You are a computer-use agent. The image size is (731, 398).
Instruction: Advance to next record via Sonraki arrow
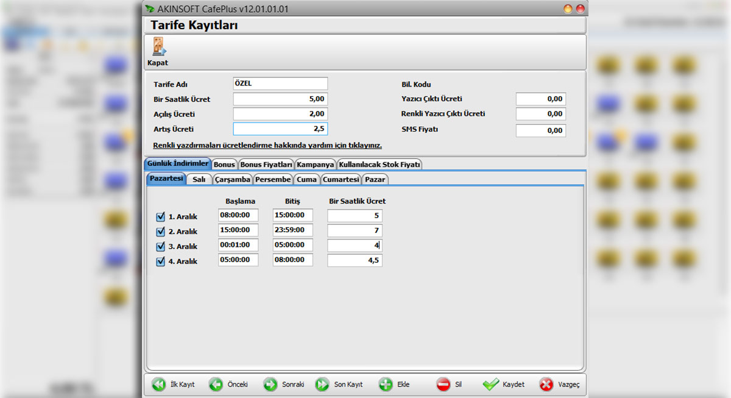tap(270, 385)
